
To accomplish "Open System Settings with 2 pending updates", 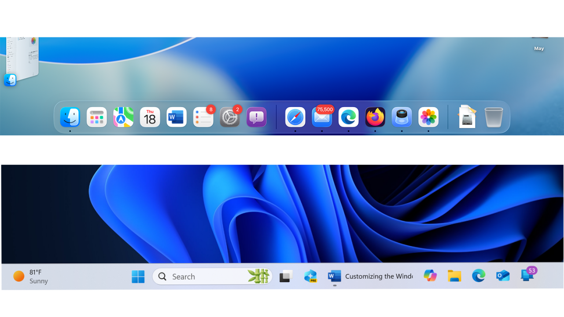I will [x=230, y=117].
